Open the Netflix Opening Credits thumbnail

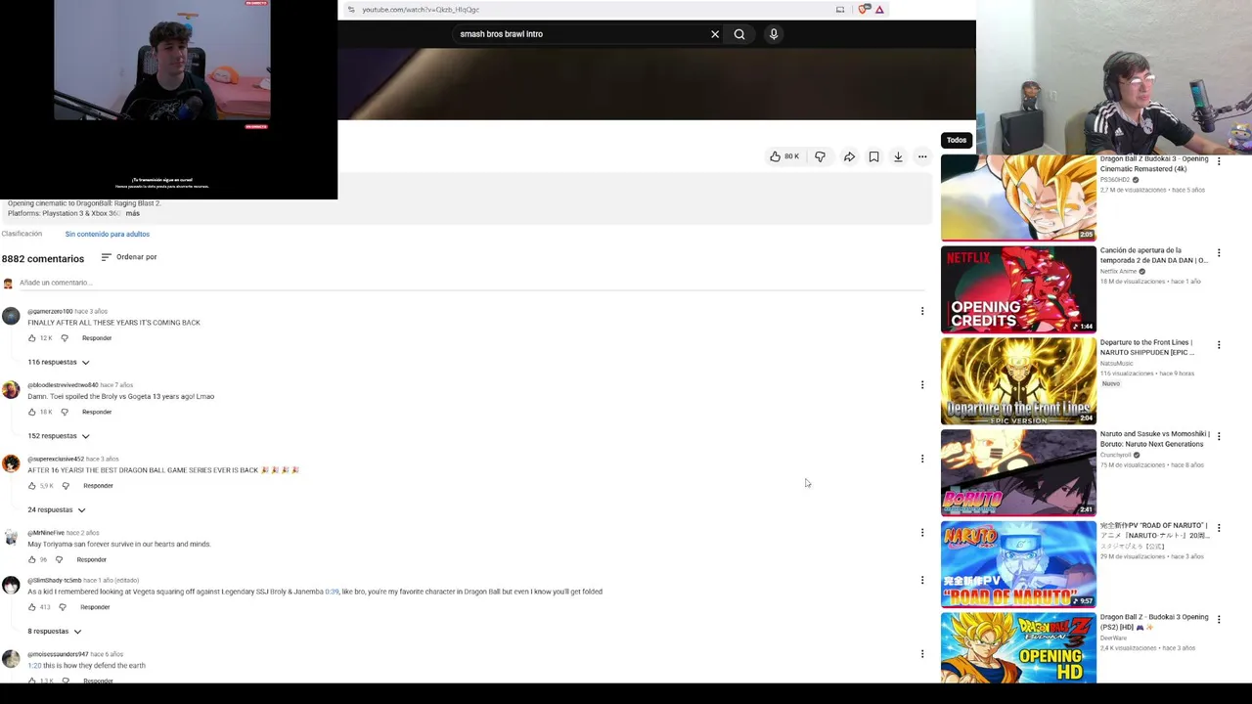coord(1018,289)
